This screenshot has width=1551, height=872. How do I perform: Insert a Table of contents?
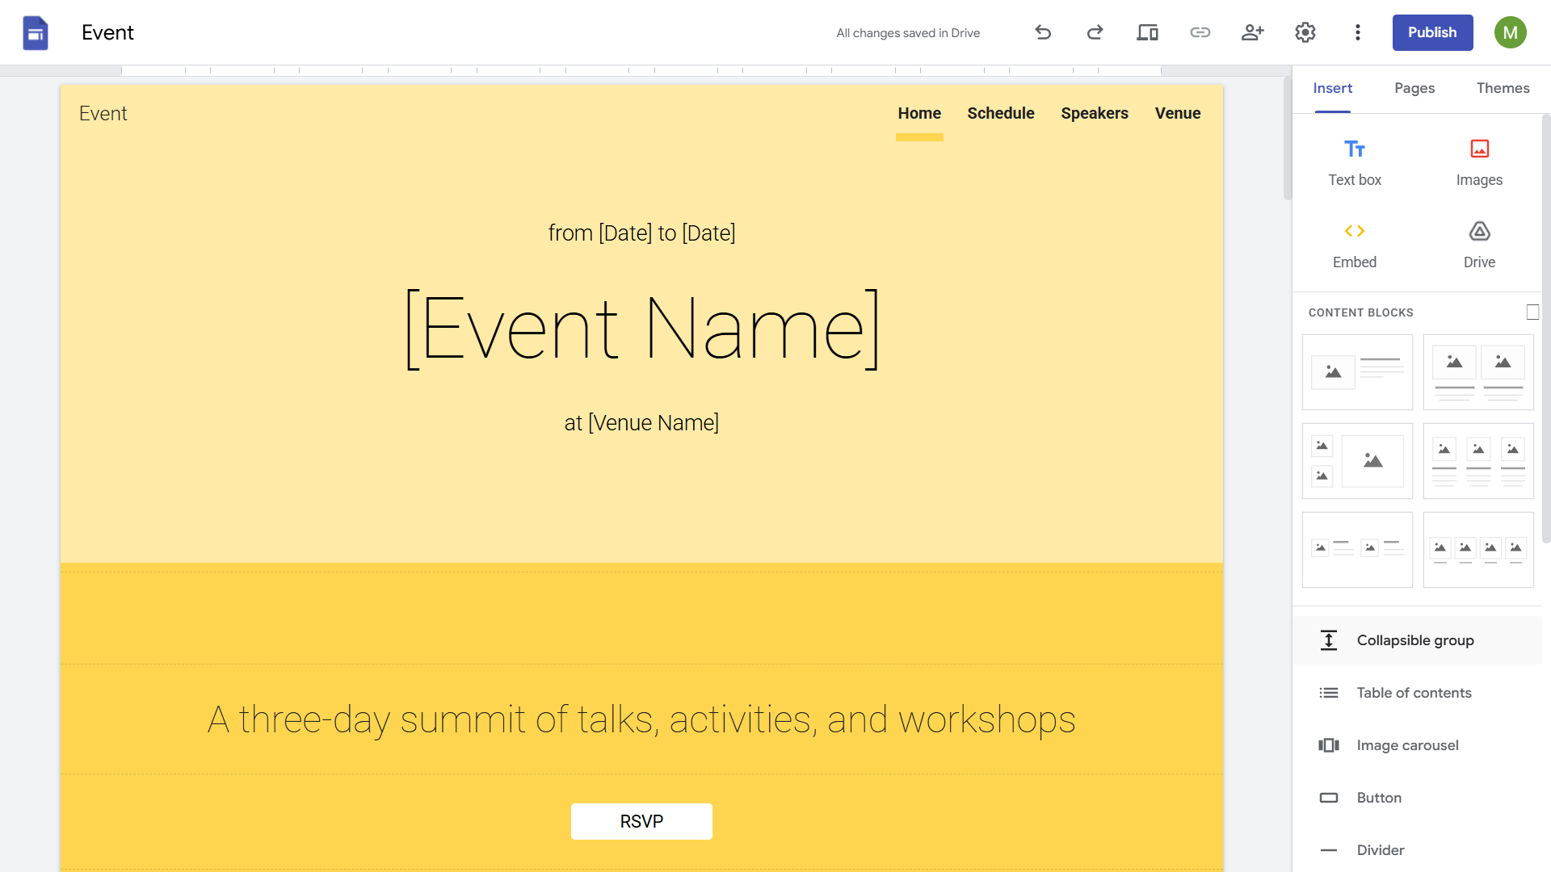[x=1414, y=692]
